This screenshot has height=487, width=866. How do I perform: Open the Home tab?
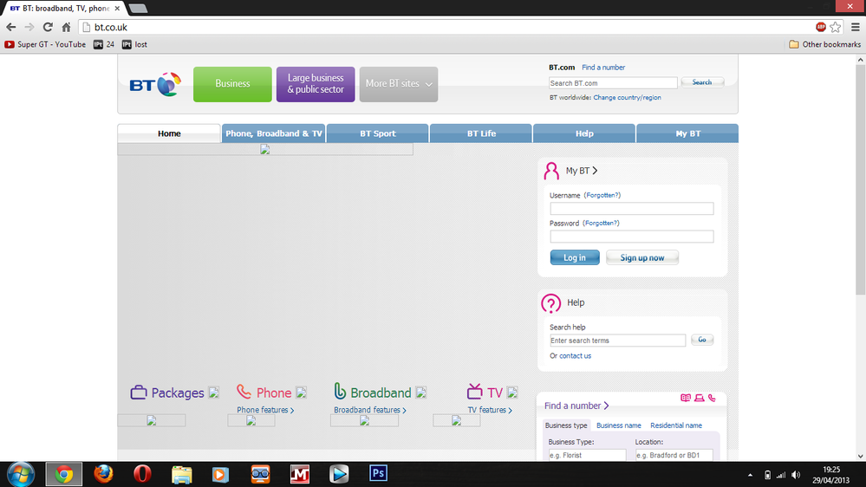pos(169,133)
